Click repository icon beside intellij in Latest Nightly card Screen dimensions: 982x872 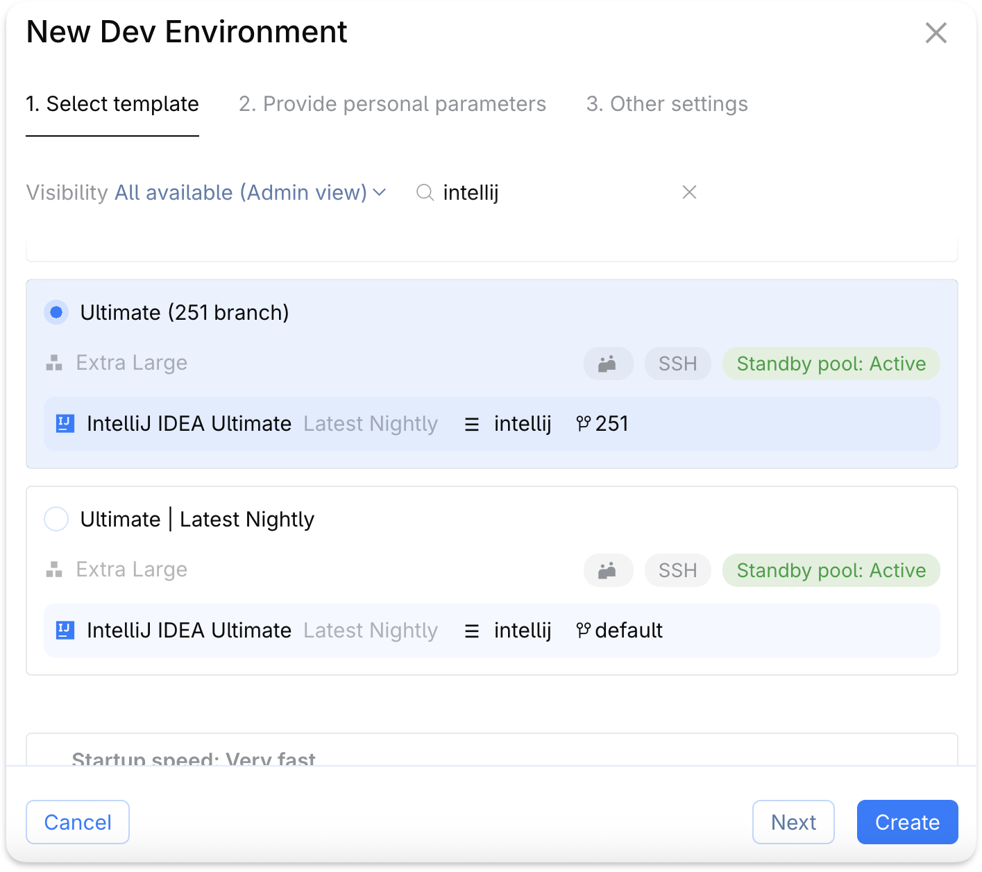pos(472,631)
